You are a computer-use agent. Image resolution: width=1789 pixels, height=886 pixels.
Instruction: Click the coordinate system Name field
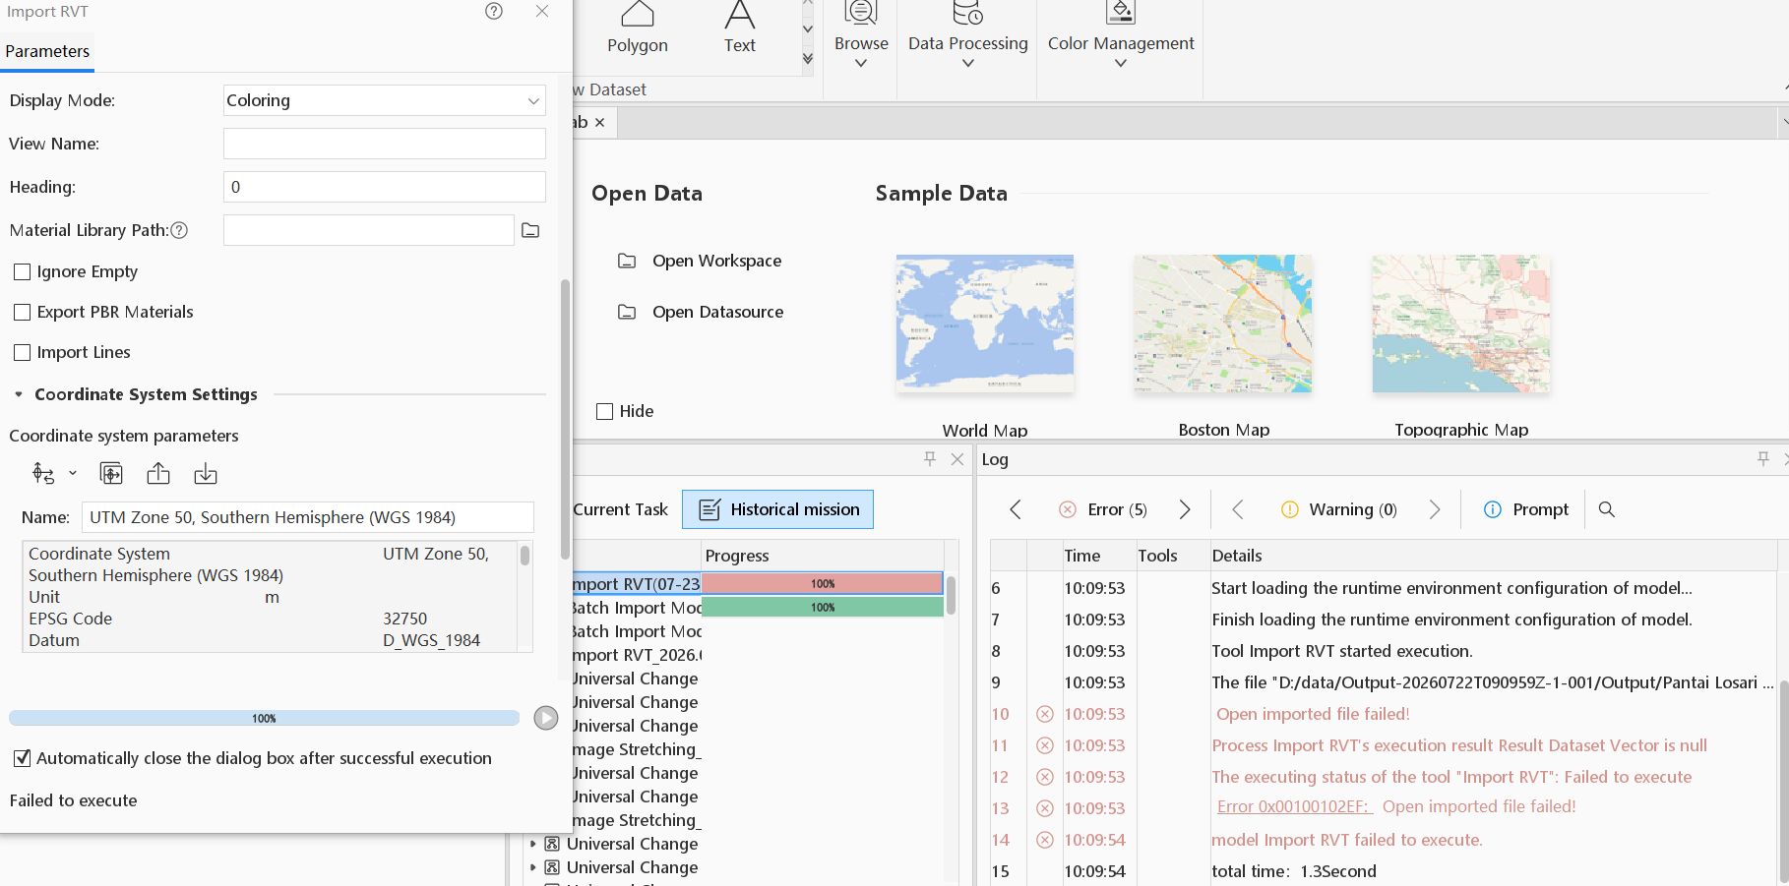tap(307, 517)
